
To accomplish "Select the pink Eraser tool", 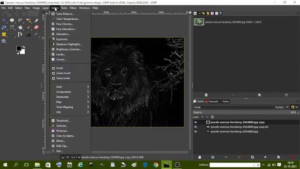I will point(37,27).
